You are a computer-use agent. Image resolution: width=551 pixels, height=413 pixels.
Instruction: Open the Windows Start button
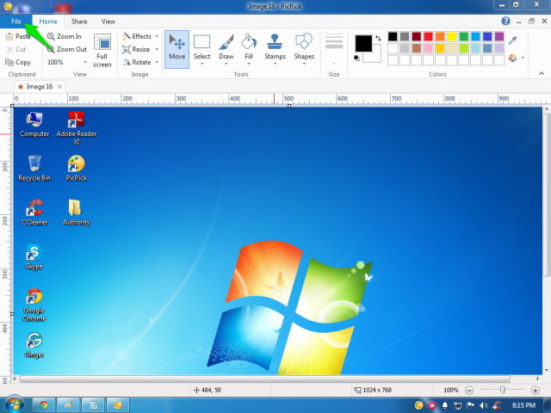pyautogui.click(x=14, y=404)
